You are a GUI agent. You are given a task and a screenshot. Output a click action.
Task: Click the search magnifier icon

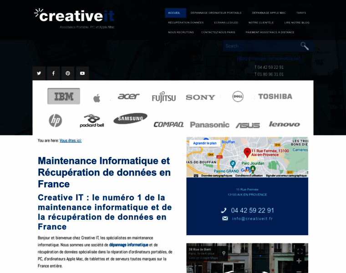pyautogui.click(x=305, y=46)
